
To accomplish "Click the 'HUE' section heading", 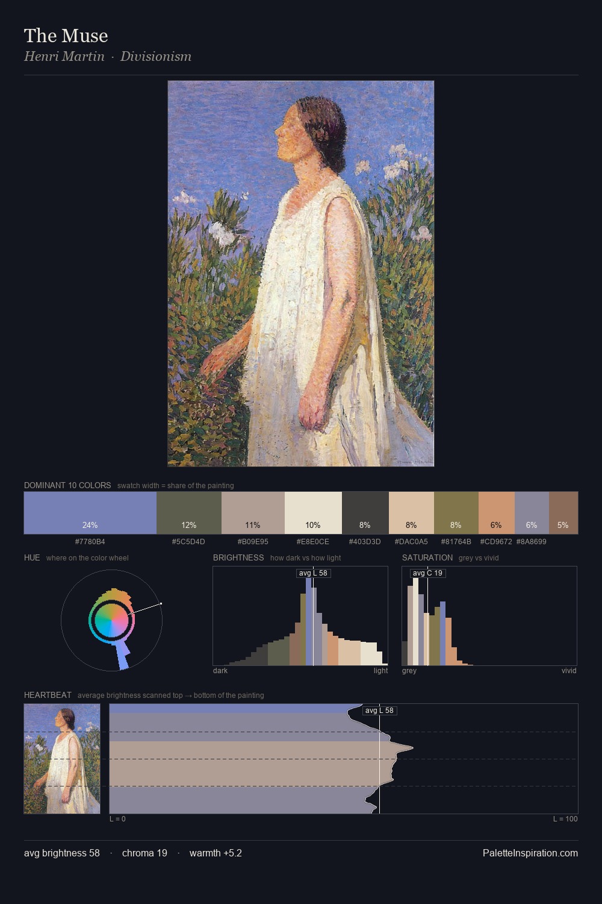I will tap(32, 557).
